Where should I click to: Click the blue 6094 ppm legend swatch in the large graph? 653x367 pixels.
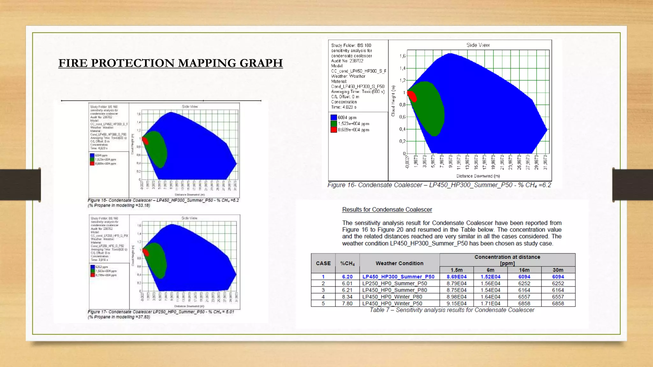334,118
